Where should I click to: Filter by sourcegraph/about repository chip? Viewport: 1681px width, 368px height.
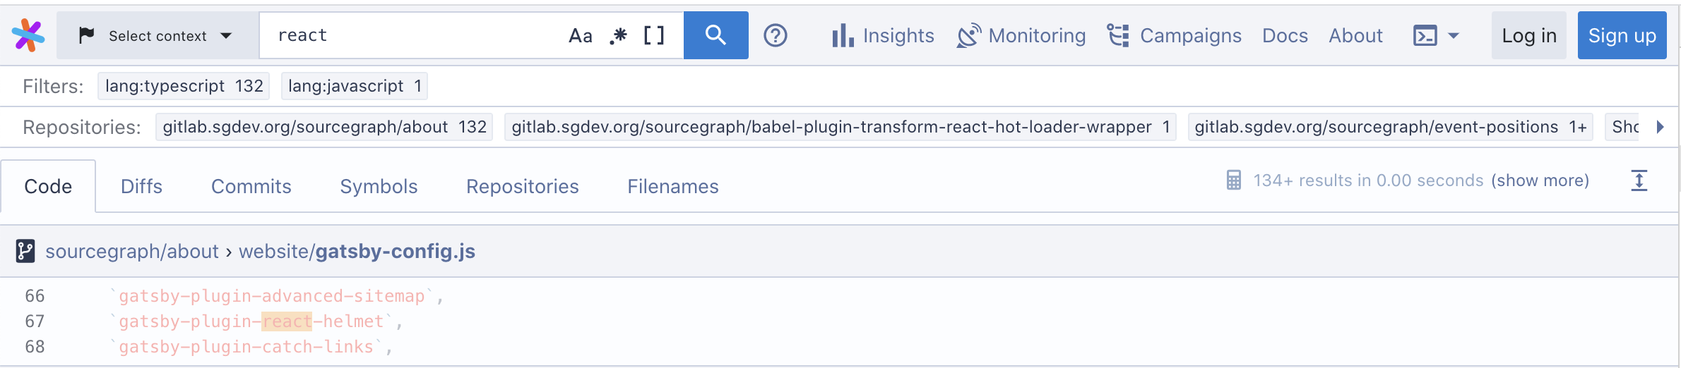click(x=324, y=127)
